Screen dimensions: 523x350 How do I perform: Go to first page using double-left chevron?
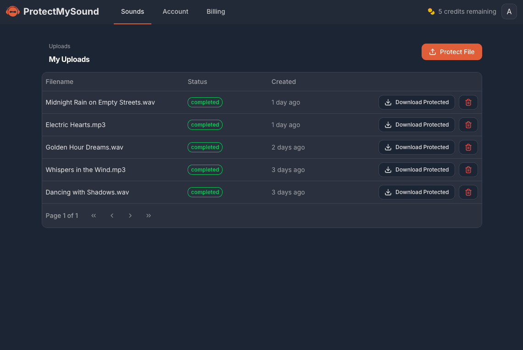(x=94, y=215)
